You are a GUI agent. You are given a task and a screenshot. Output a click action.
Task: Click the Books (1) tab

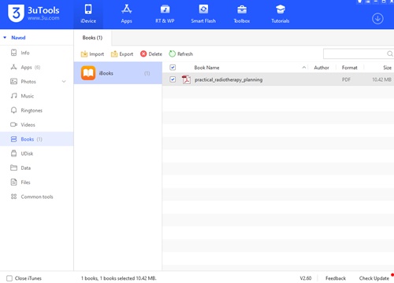[x=92, y=38]
